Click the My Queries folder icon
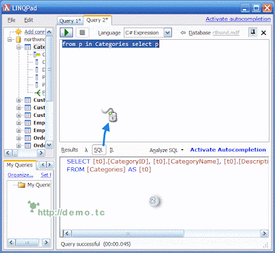 point(21,185)
